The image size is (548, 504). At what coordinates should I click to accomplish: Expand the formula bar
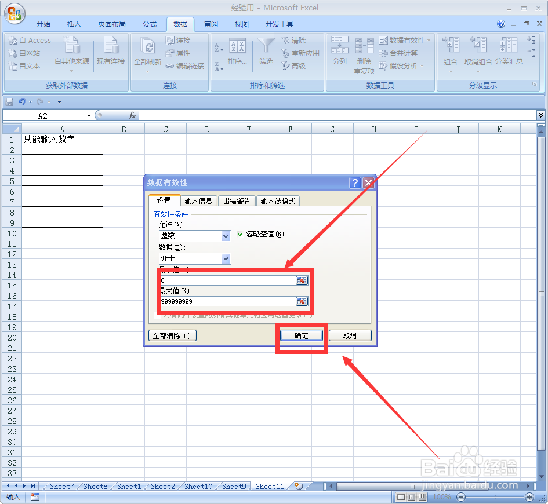[540, 115]
